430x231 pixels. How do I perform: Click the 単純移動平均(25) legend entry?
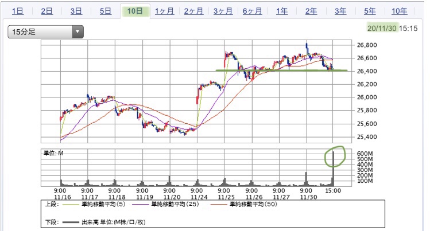(x=165, y=204)
